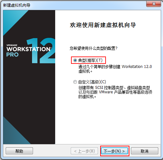Click the description mentioning SCSI 控制器类型

pos(115,92)
